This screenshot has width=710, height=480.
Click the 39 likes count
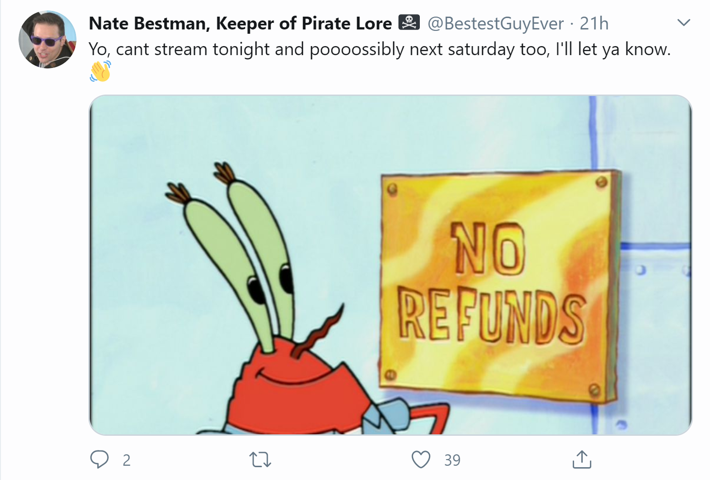click(x=452, y=460)
